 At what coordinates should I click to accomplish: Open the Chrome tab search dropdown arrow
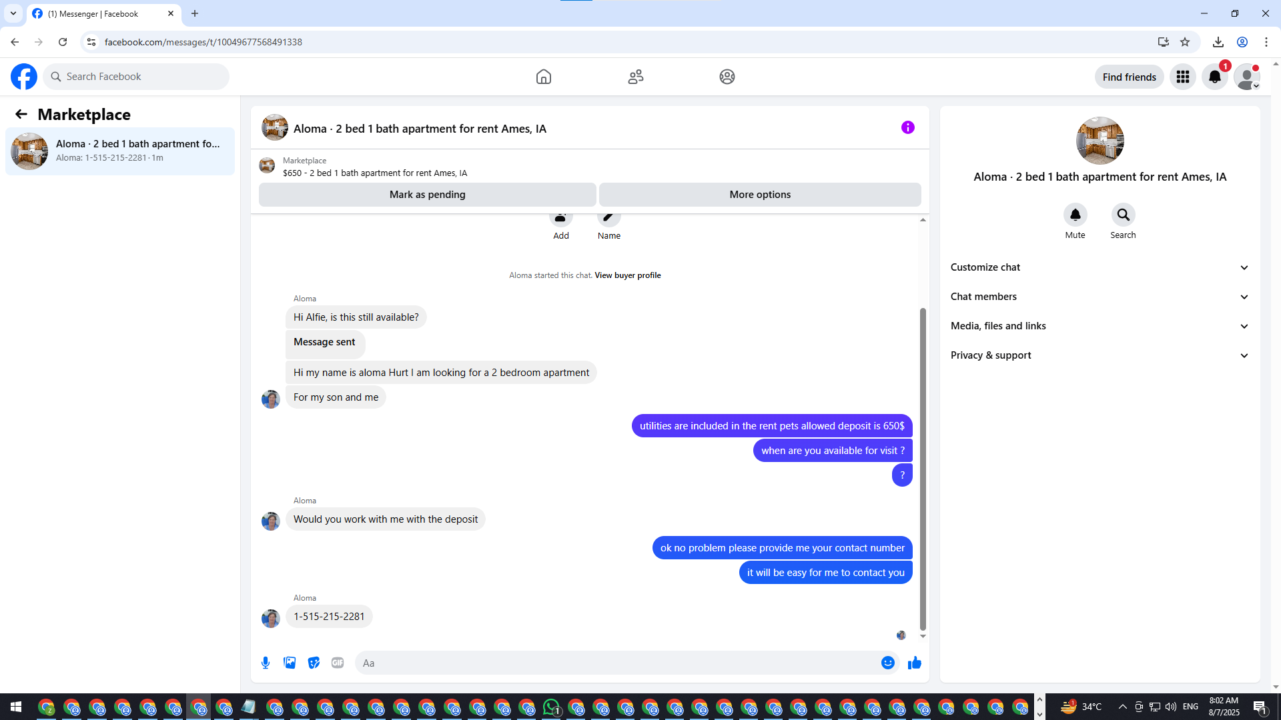click(13, 13)
